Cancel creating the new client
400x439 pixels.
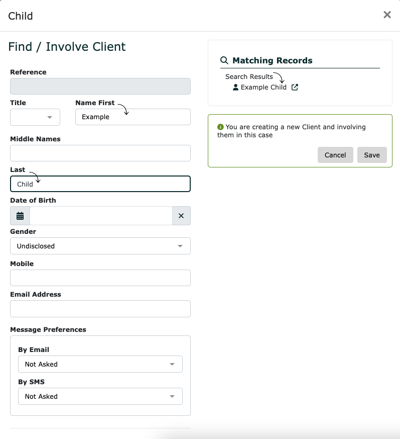335,155
